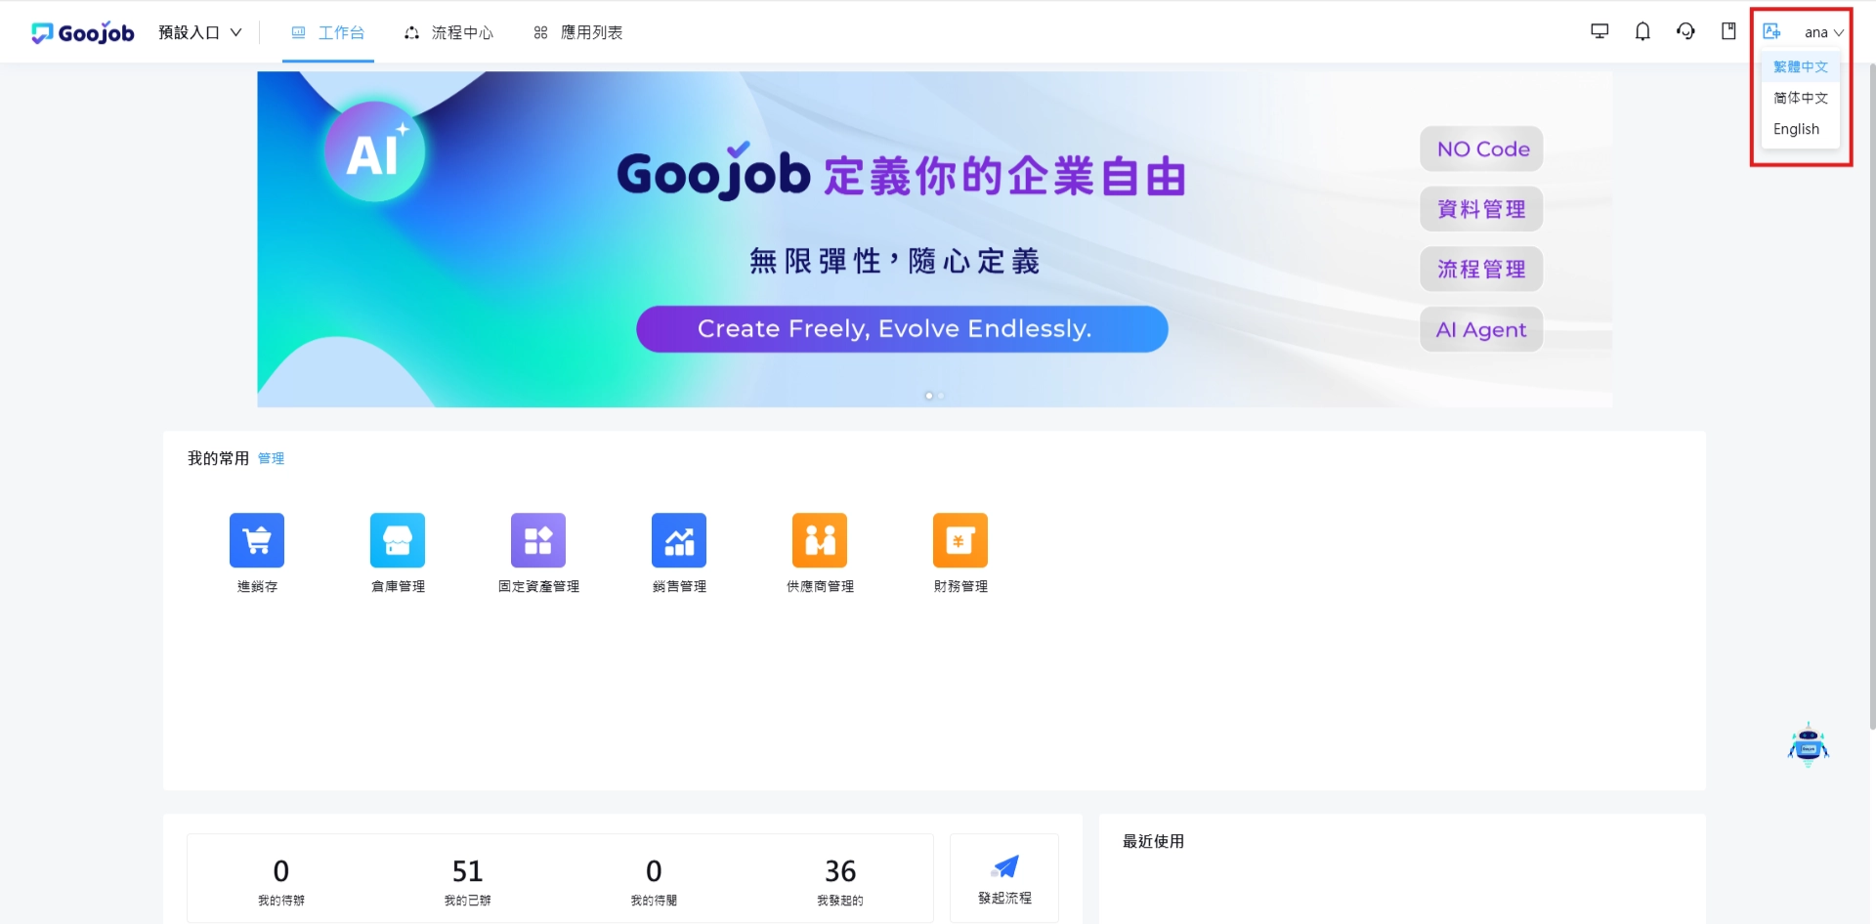This screenshot has width=1876, height=924.
Task: Click the AI circle badge on banner
Action: click(x=375, y=151)
